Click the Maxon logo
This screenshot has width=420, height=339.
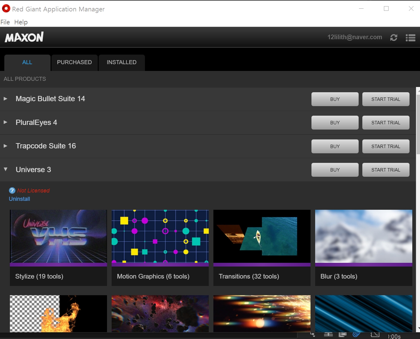click(x=24, y=37)
